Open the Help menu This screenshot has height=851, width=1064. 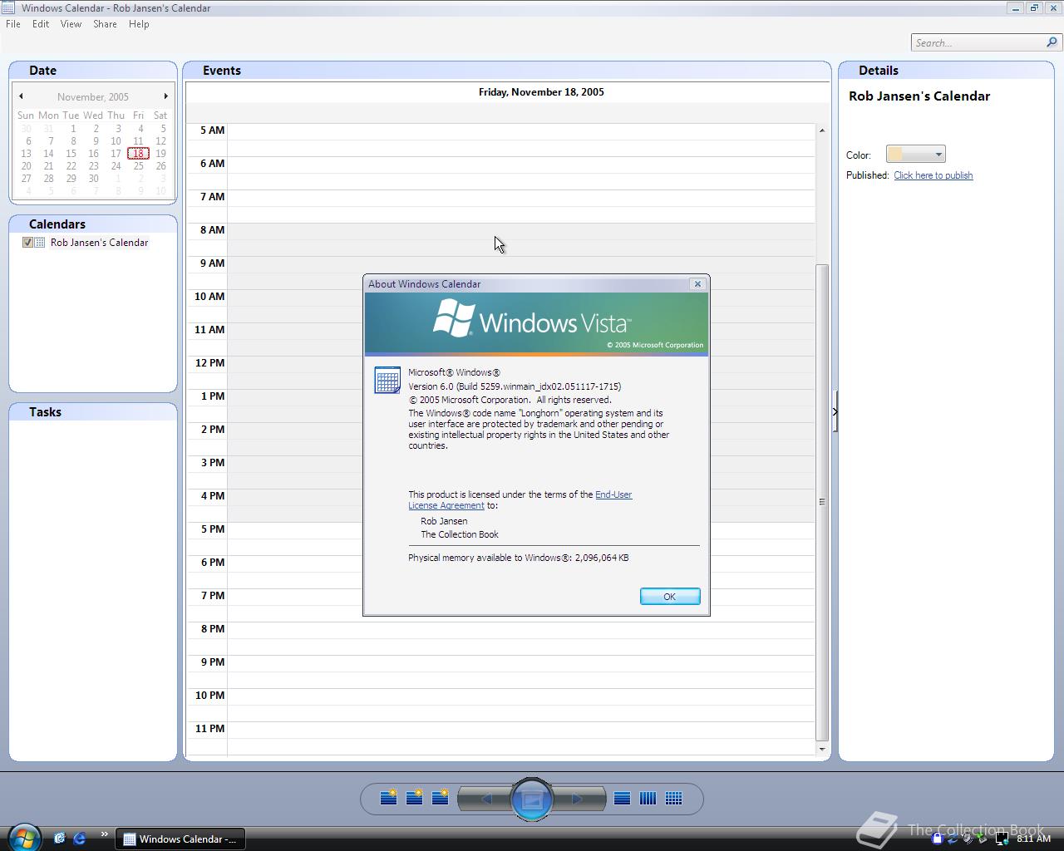click(139, 24)
